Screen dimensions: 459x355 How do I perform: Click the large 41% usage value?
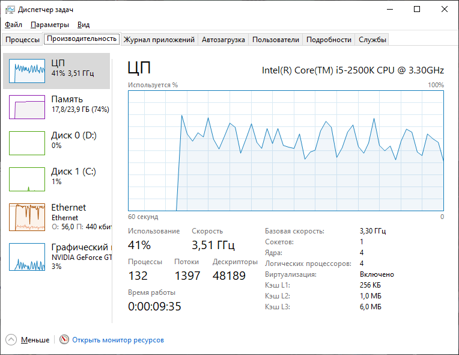pyautogui.click(x=139, y=245)
